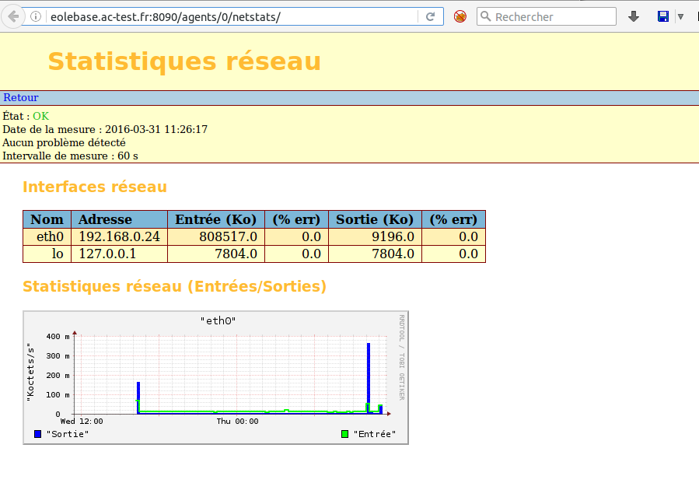Click the blocked-content extension icon

click(x=460, y=16)
